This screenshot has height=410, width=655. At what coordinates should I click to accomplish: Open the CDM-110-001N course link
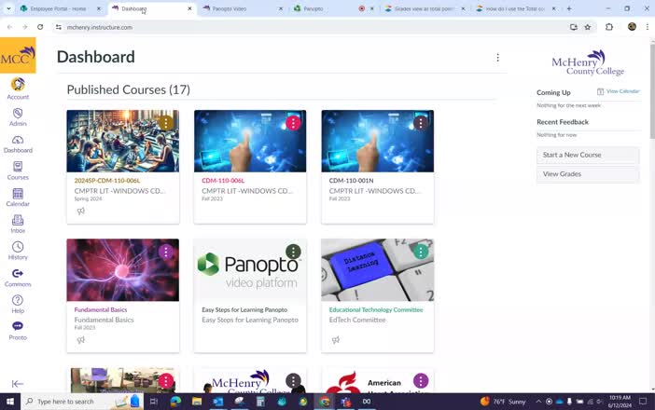point(352,181)
